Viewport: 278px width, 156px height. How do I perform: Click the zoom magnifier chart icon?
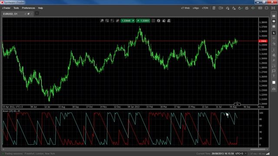tap(102, 21)
